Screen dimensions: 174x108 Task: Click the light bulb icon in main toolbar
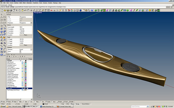[x=63, y=10]
